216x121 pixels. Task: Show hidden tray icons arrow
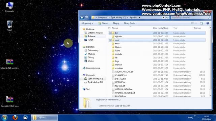(x=198, y=118)
